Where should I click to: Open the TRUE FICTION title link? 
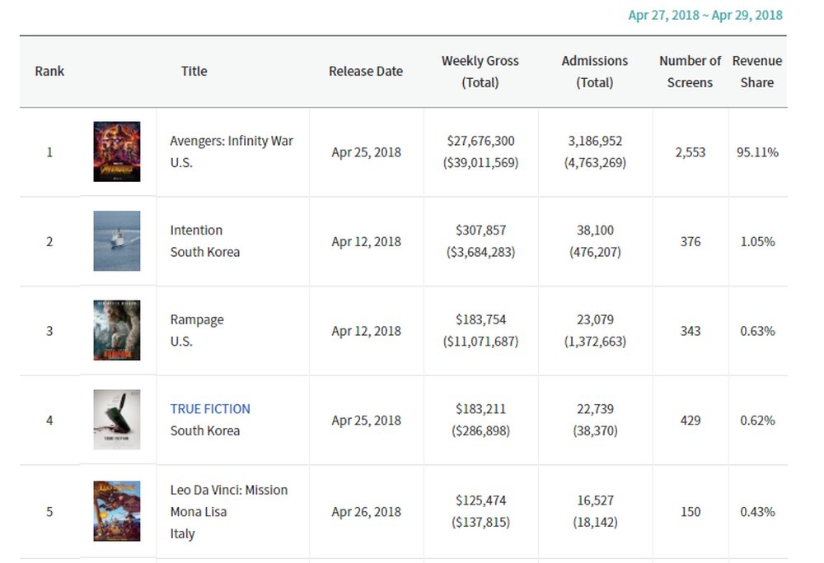tap(210, 409)
